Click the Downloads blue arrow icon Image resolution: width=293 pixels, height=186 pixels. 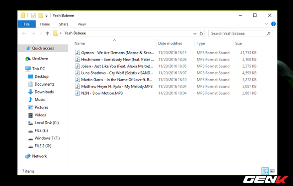tap(31, 92)
